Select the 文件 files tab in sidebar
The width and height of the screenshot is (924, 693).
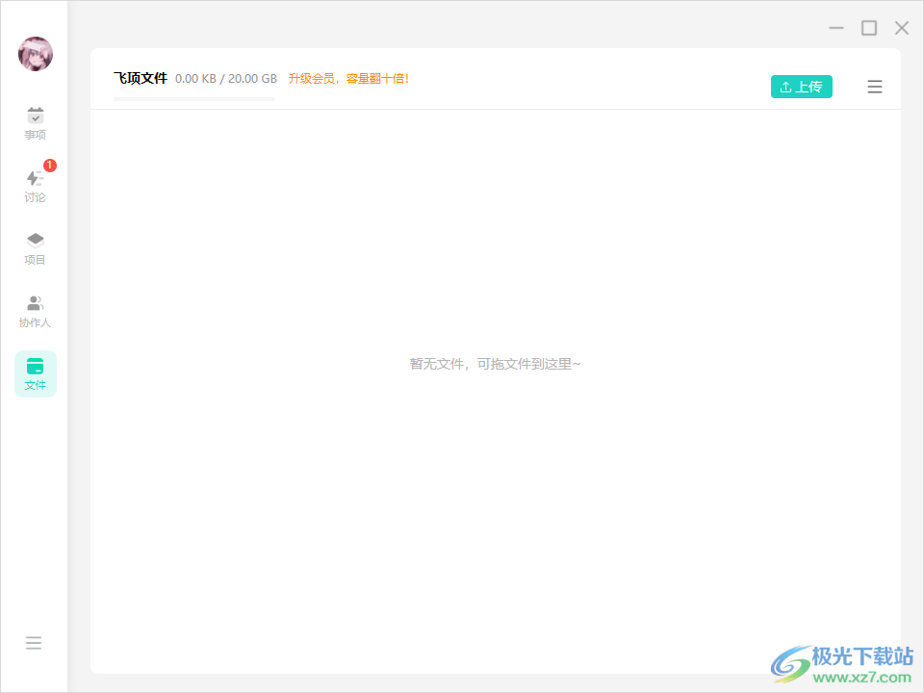[x=36, y=373]
